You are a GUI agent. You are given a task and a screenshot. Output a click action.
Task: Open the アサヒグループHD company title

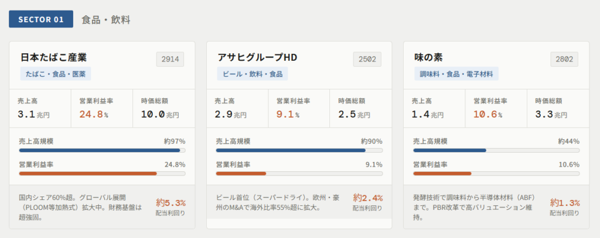click(257, 57)
